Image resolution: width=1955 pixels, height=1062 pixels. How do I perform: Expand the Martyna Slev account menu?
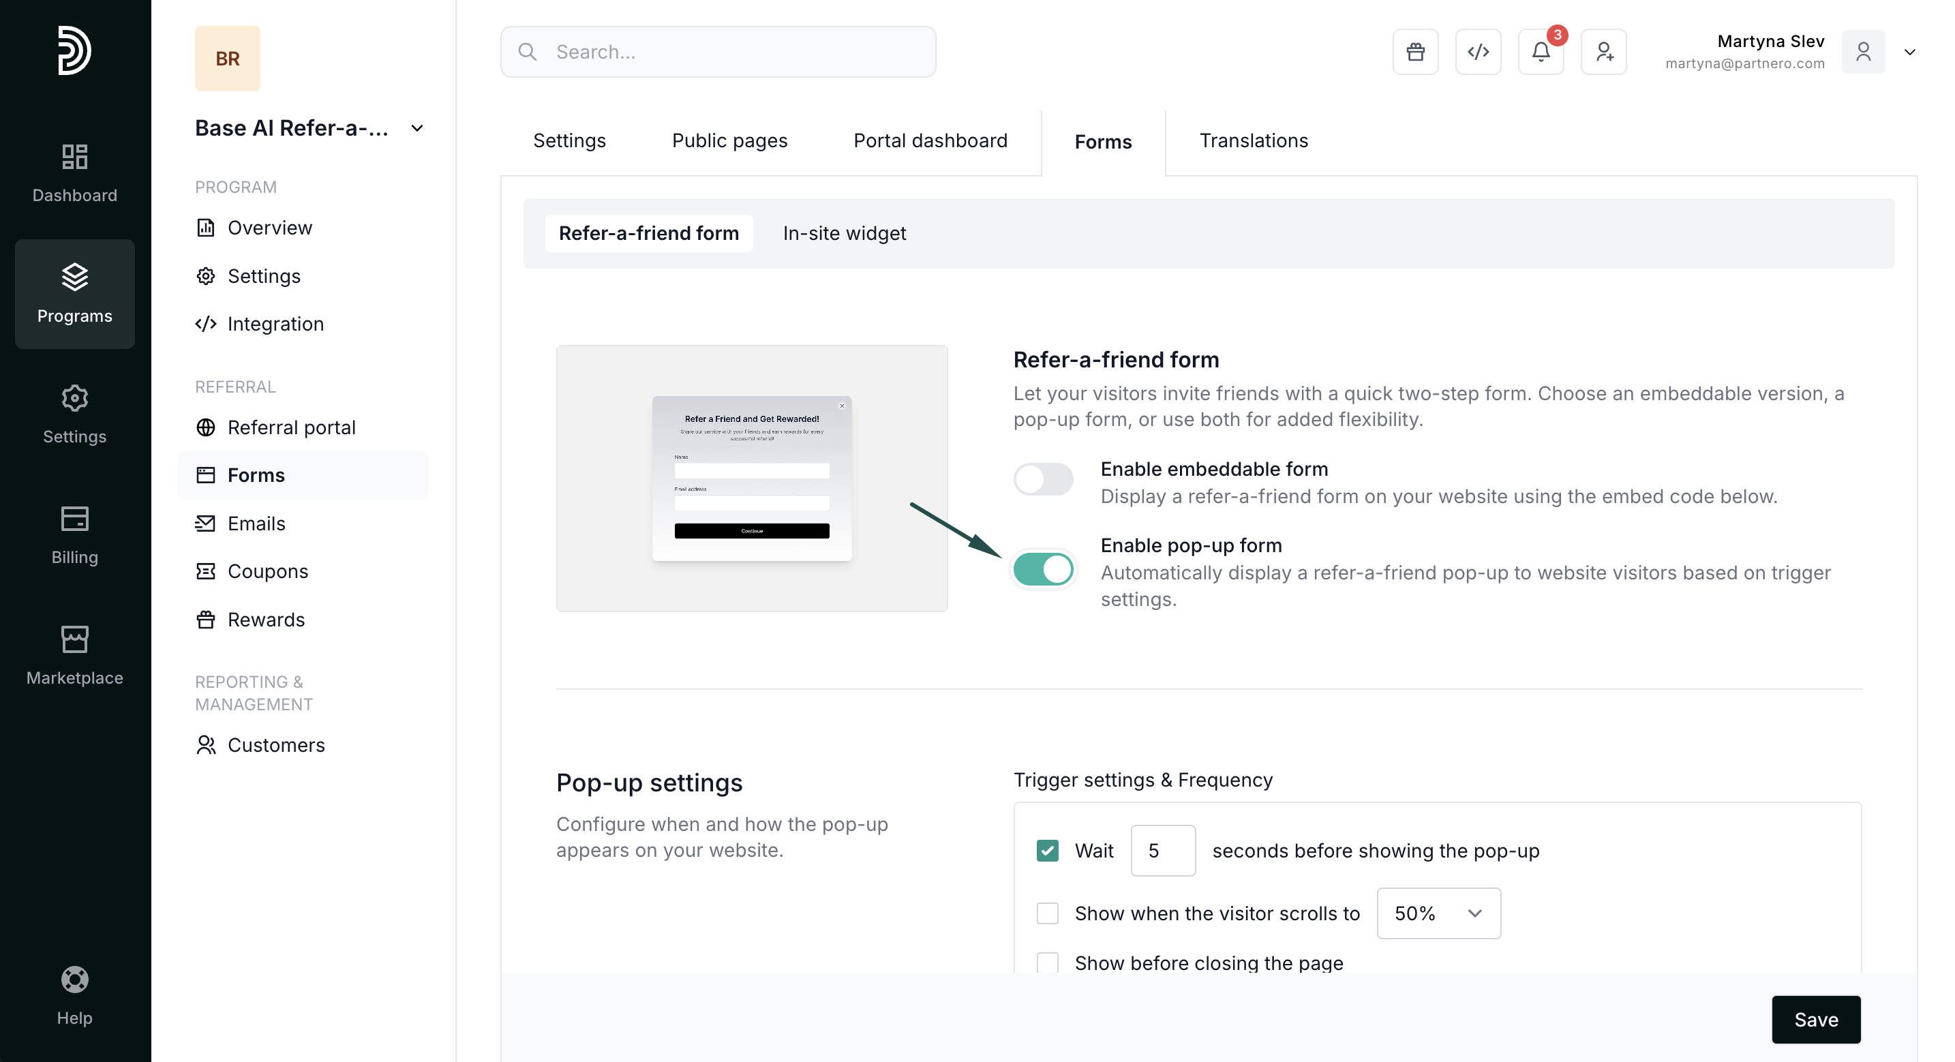(1909, 52)
